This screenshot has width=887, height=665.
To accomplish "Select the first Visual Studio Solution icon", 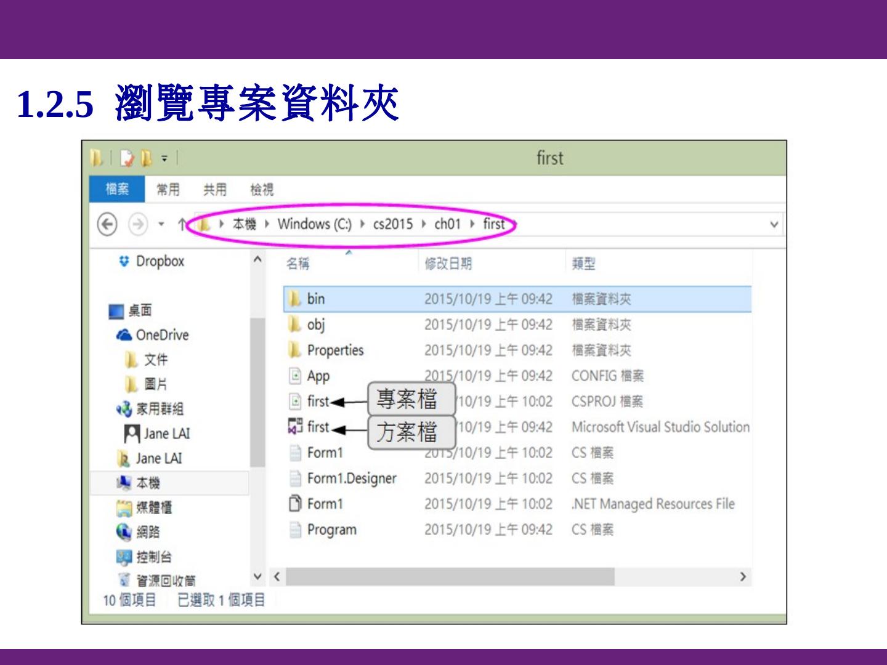I will (x=296, y=427).
